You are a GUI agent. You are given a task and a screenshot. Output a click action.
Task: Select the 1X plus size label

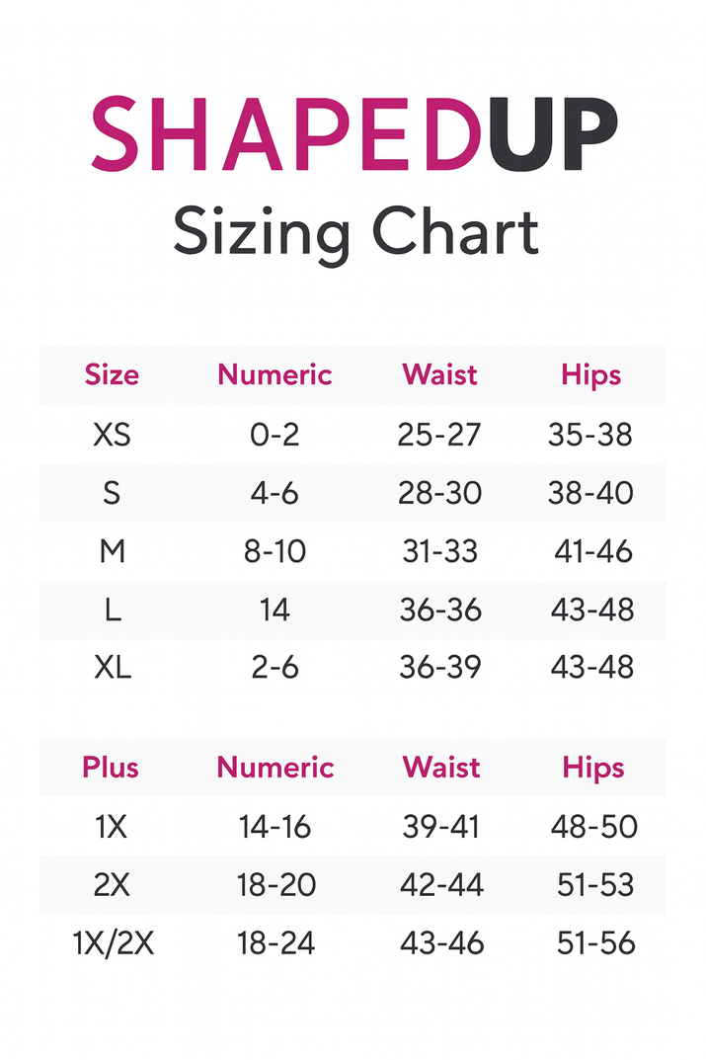(112, 827)
